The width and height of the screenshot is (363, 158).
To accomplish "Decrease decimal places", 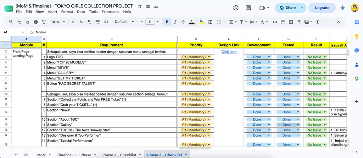I will click(x=89, y=22).
